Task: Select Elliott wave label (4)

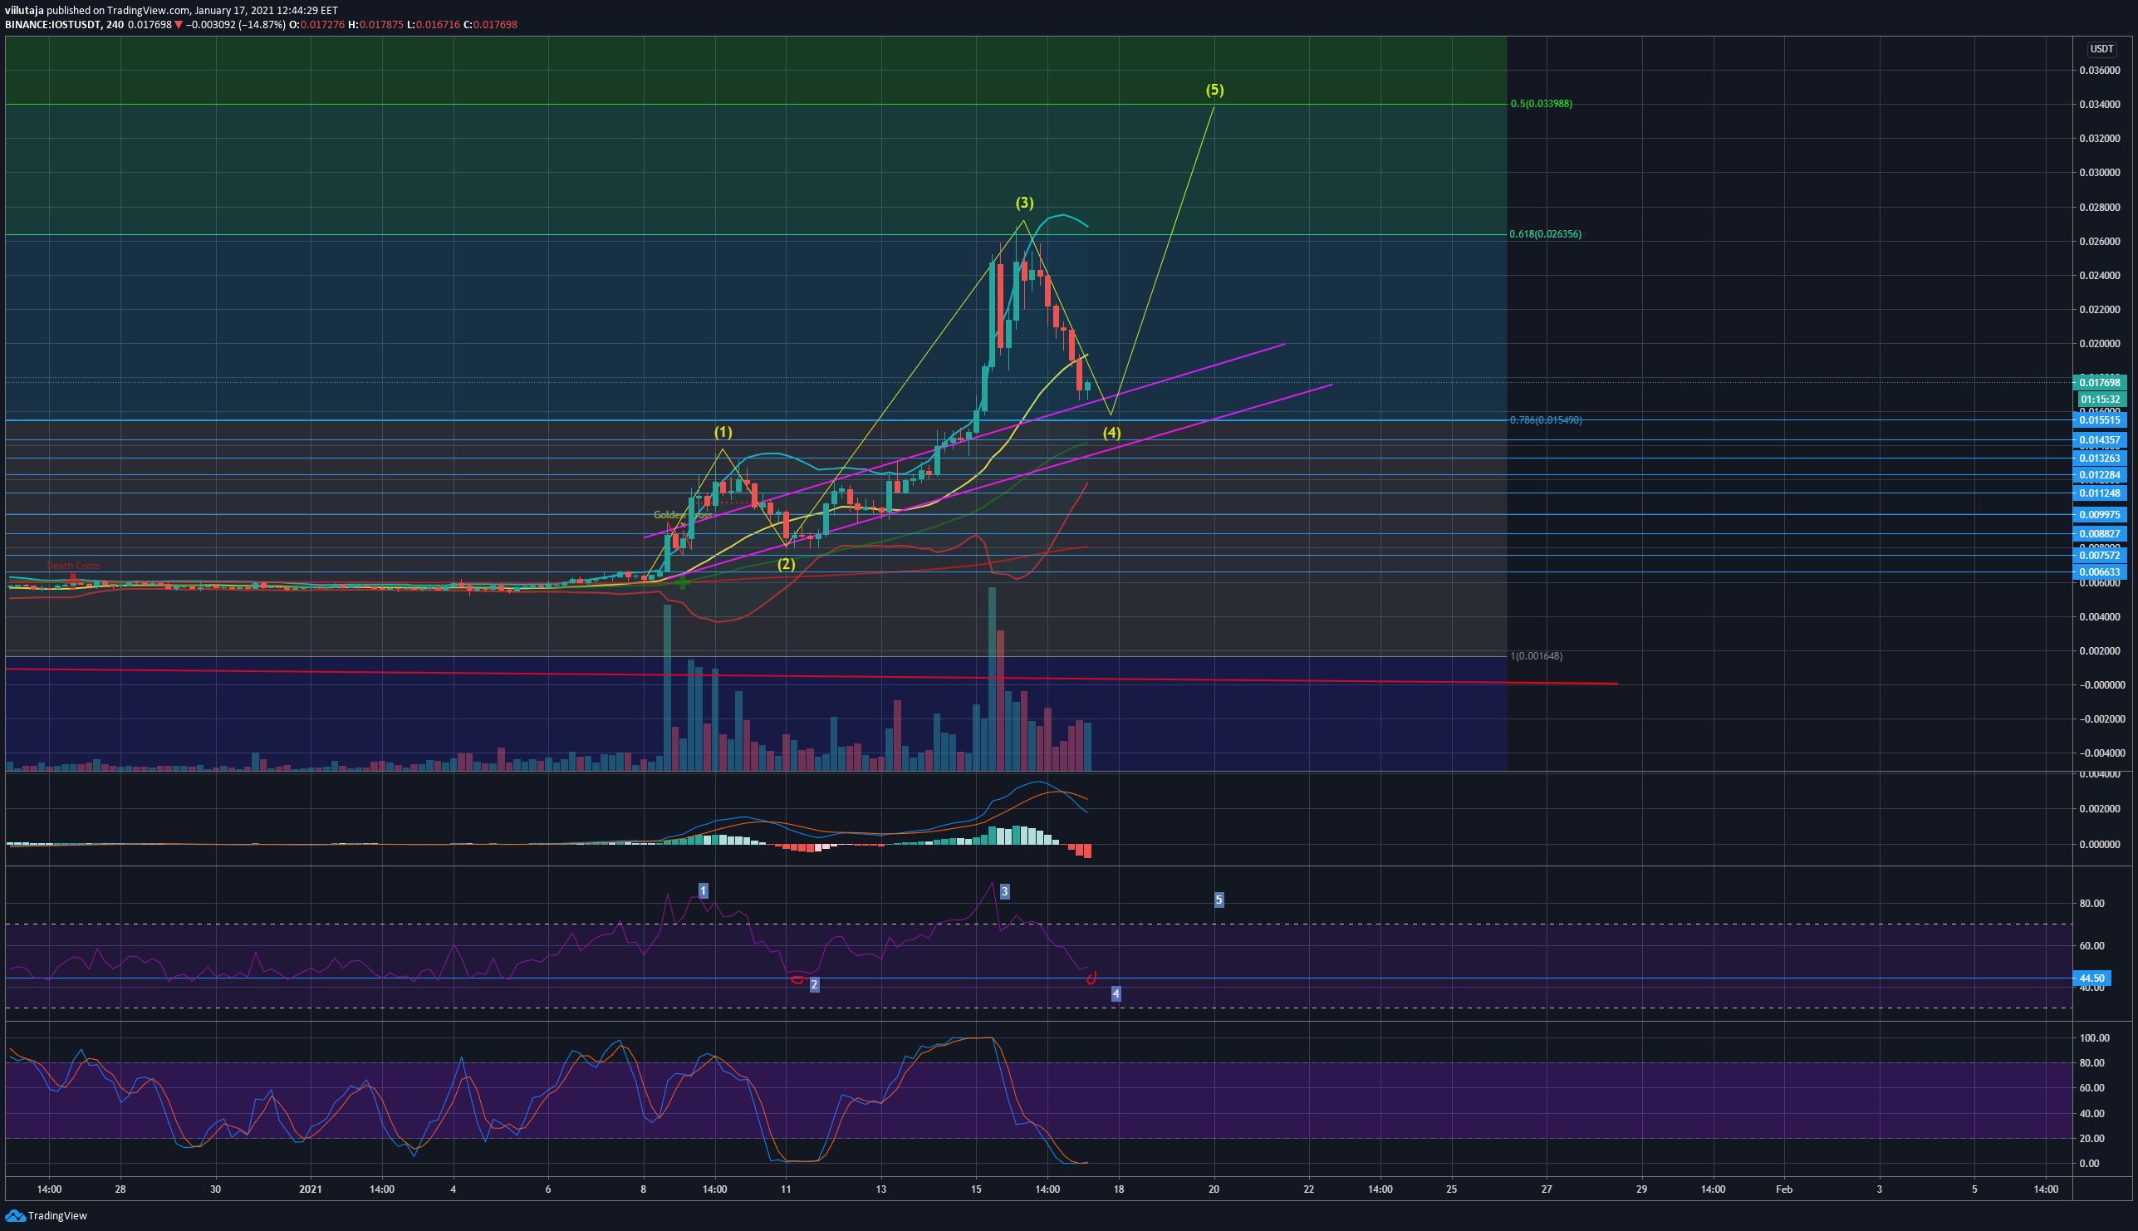Action: [1111, 433]
